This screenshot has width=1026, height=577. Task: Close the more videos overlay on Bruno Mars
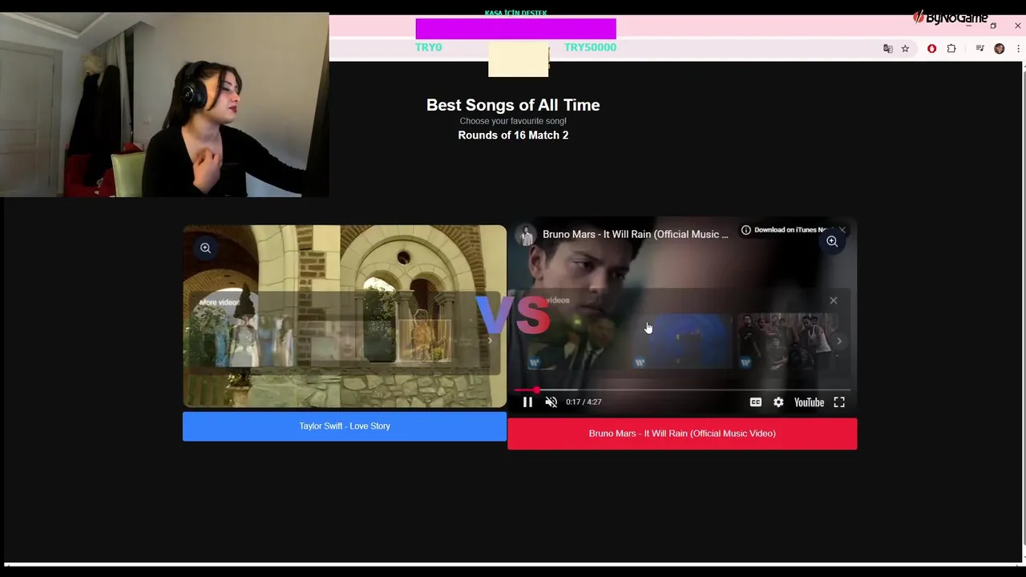click(x=834, y=301)
